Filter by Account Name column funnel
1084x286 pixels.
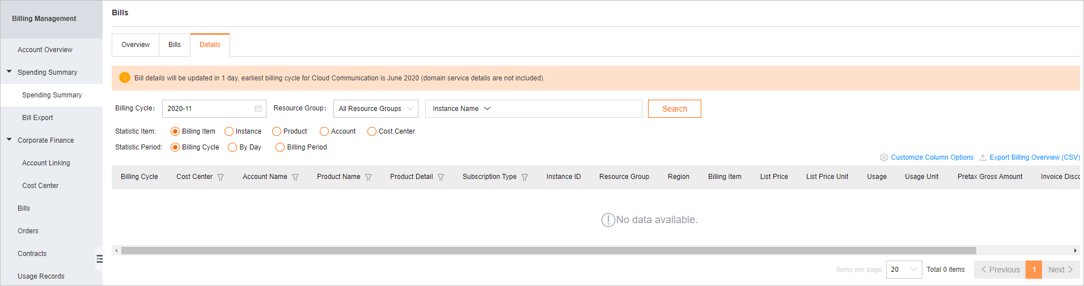295,177
